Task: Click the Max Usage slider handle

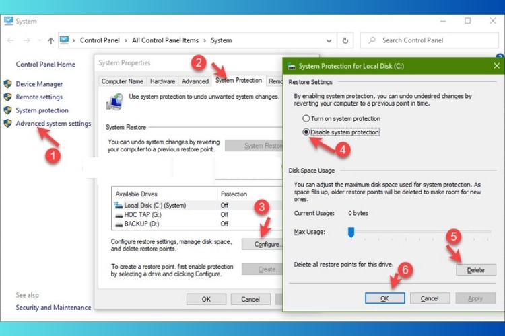Action: (350, 232)
